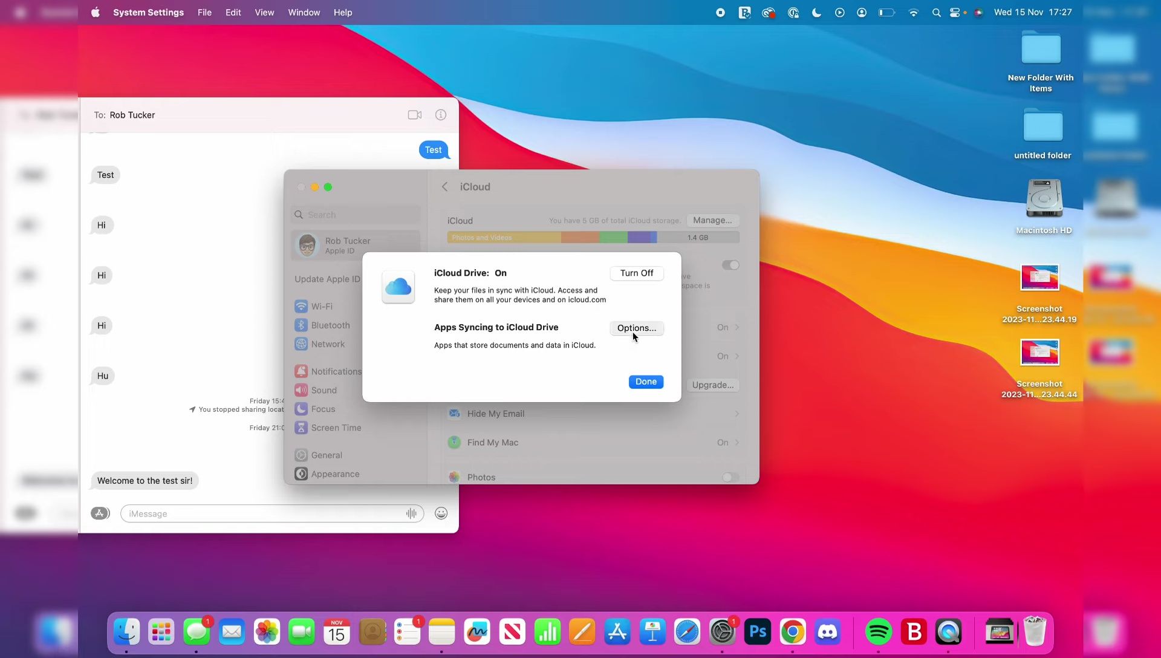Select the Macintosh HD drive icon

pos(1044,198)
